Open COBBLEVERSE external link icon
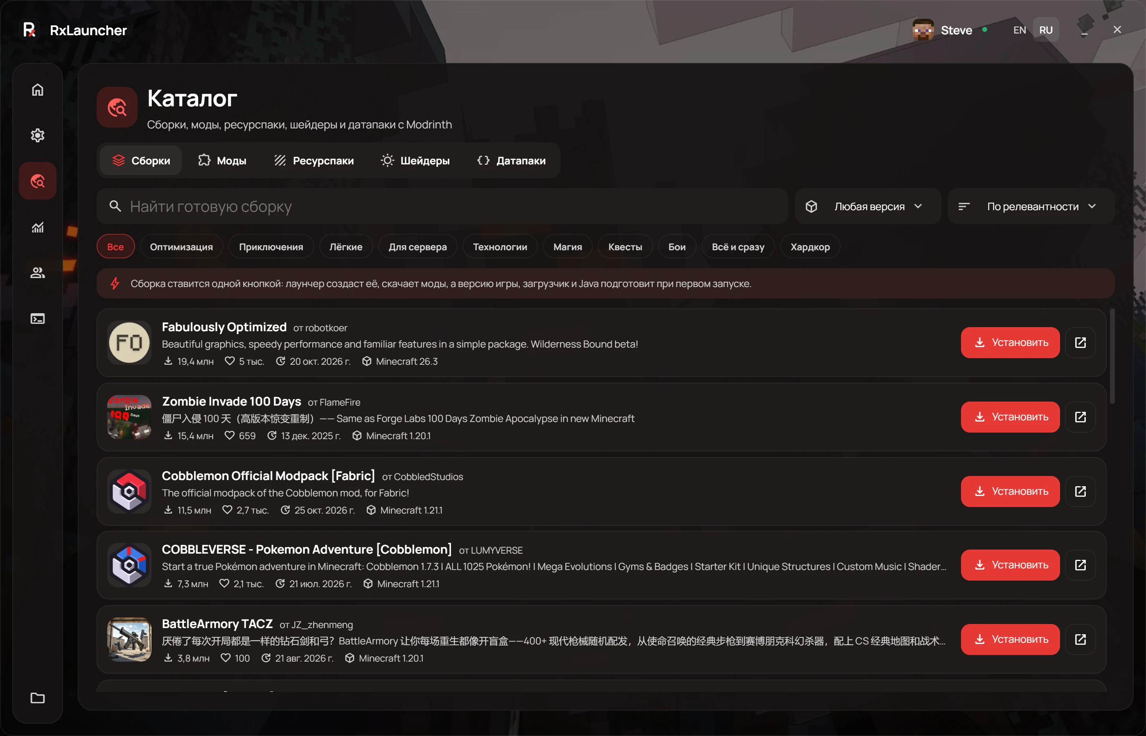Image resolution: width=1146 pixels, height=736 pixels. [x=1080, y=565]
